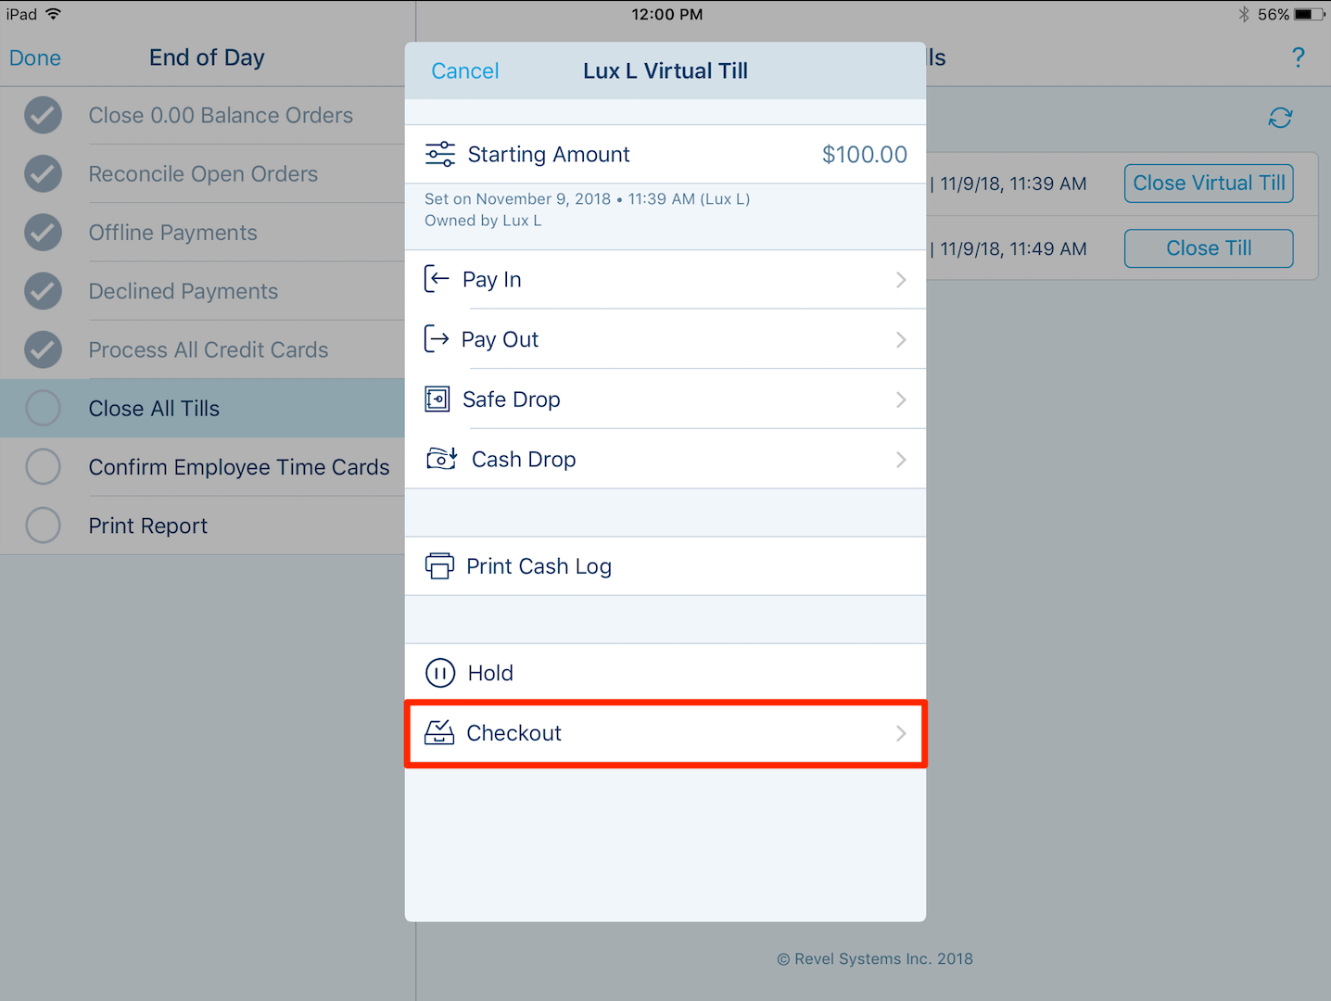Click the Pay In arrow icon
The image size is (1331, 1001).
coord(437,279)
